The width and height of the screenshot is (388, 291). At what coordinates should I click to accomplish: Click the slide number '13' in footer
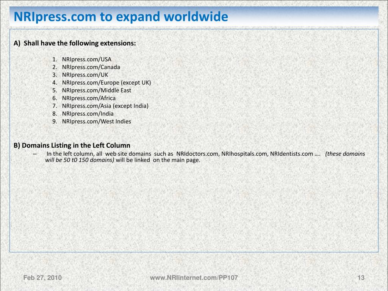361,278
